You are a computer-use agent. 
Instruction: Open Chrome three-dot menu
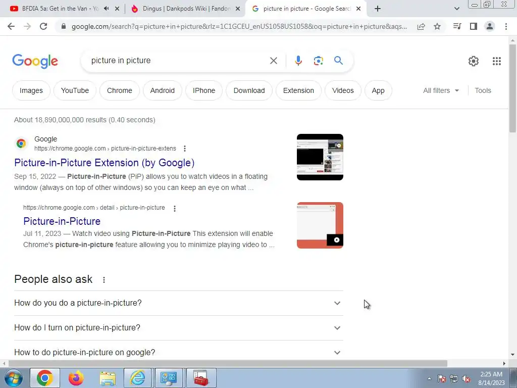coord(506,26)
